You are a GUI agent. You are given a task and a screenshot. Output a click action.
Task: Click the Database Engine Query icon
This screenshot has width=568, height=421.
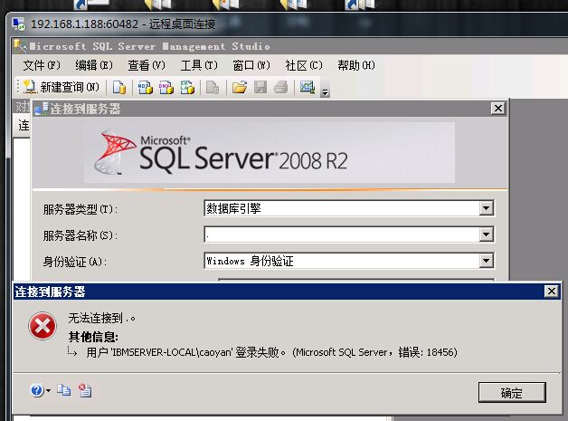tap(119, 88)
